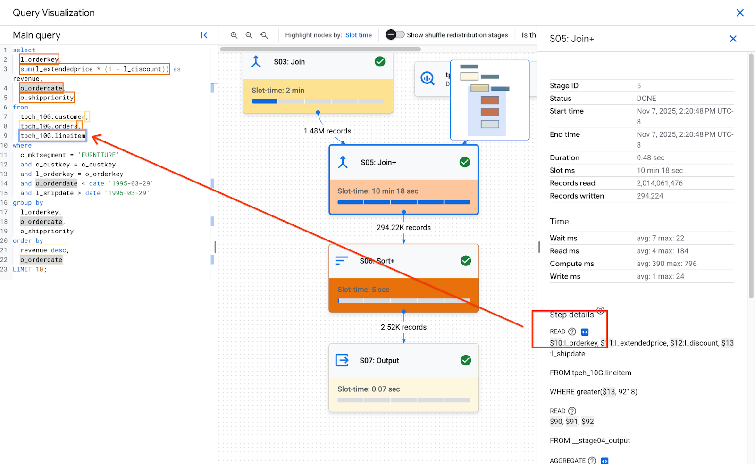The height and width of the screenshot is (464, 755).
Task: Open the Slot time highlight dropdown
Action: point(359,34)
